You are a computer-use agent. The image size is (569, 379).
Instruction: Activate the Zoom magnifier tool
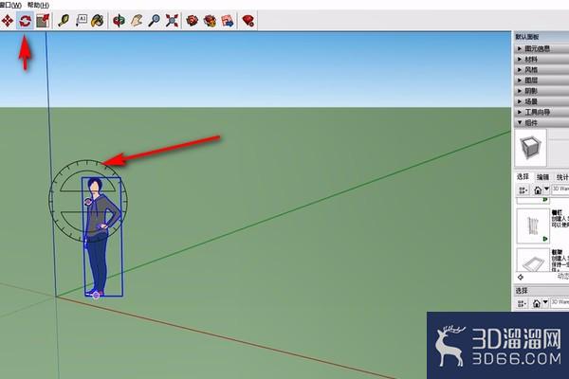point(154,21)
